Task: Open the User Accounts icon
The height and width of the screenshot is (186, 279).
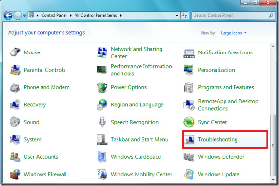Action: point(15,157)
